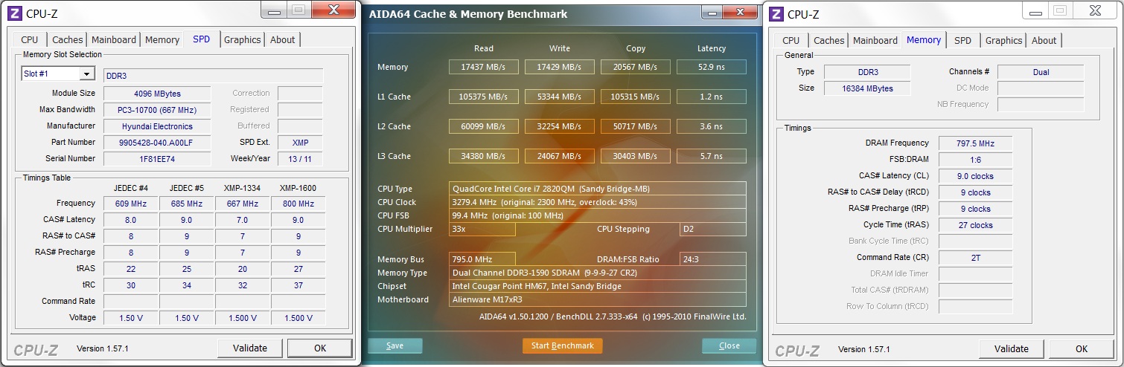This screenshot has width=1124, height=367.
Task: Click the CPU-Z logo icon in right window title bar
Action: pos(776,13)
